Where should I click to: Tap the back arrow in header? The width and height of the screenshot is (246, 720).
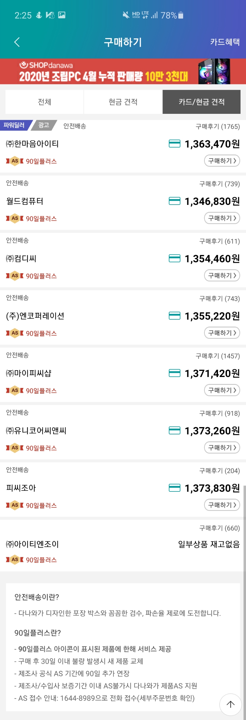[x=17, y=42]
